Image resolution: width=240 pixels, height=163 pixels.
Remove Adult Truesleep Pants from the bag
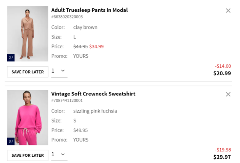click(228, 11)
